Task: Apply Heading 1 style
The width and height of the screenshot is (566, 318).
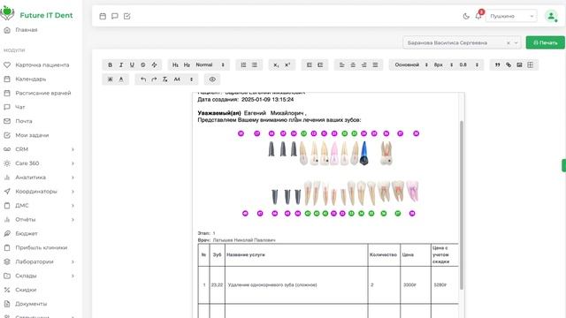Action: coord(175,64)
